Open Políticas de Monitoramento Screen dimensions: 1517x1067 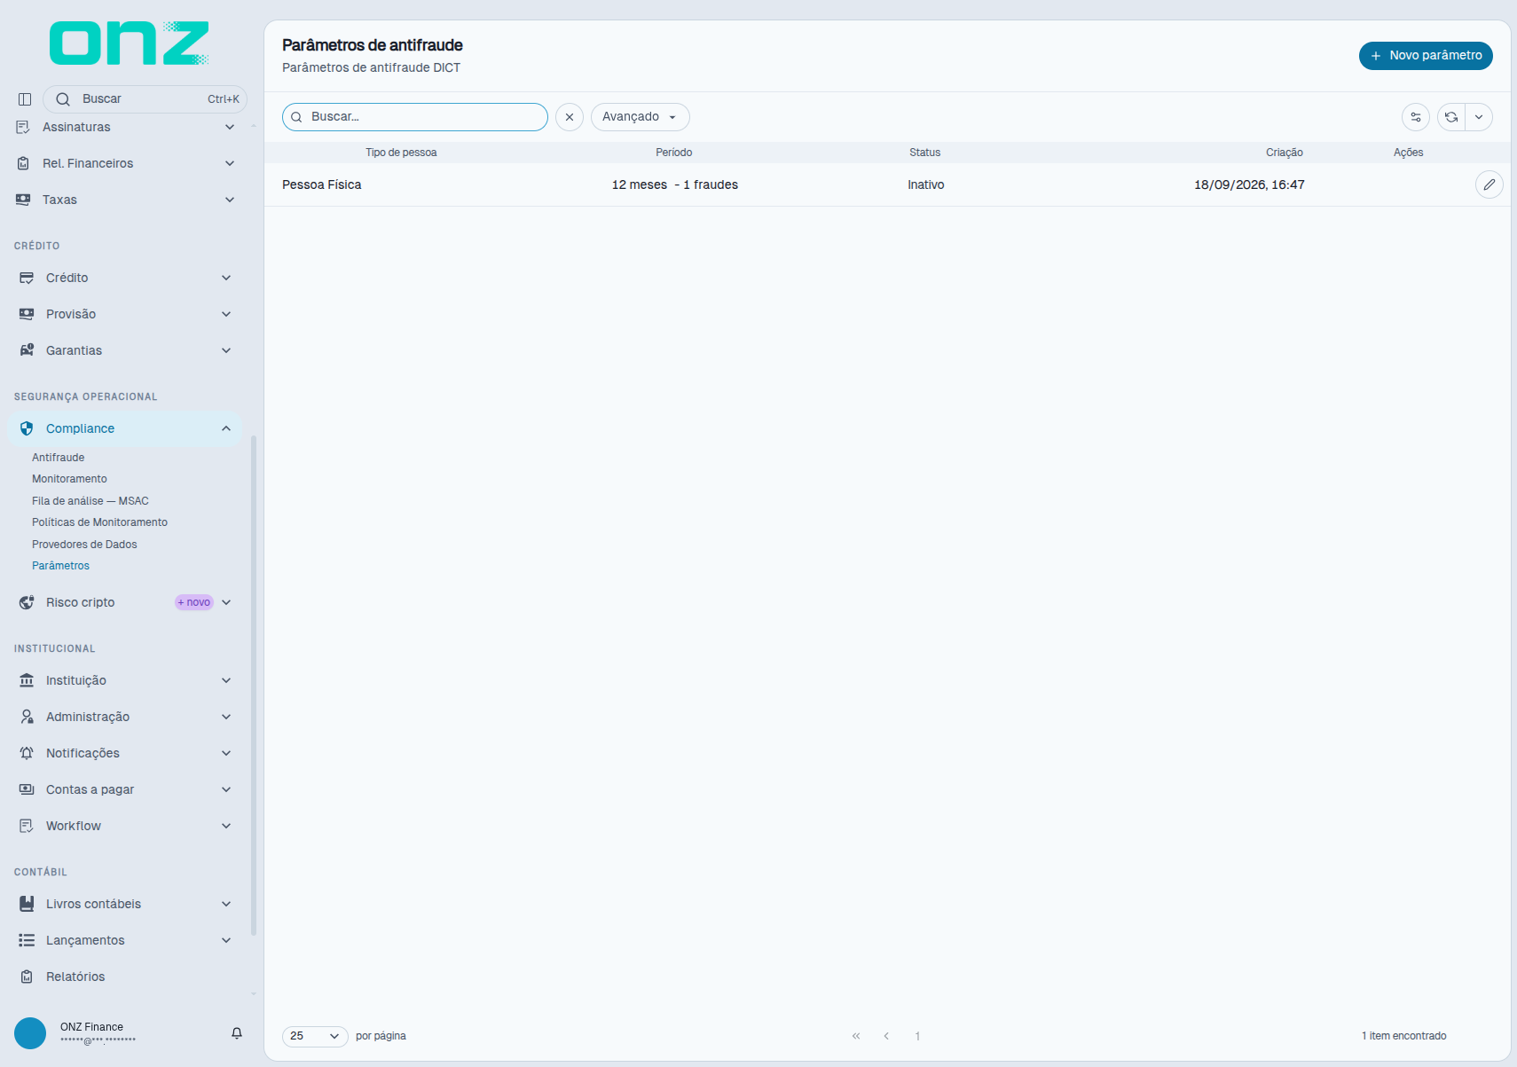coord(99,522)
